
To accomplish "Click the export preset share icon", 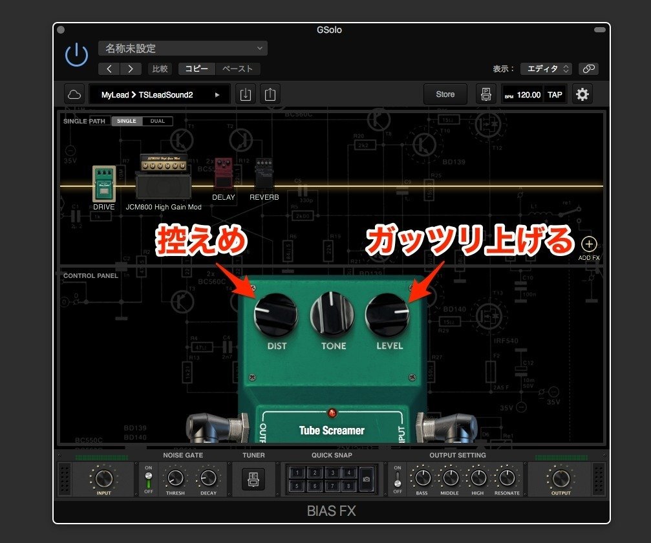I will tap(270, 94).
